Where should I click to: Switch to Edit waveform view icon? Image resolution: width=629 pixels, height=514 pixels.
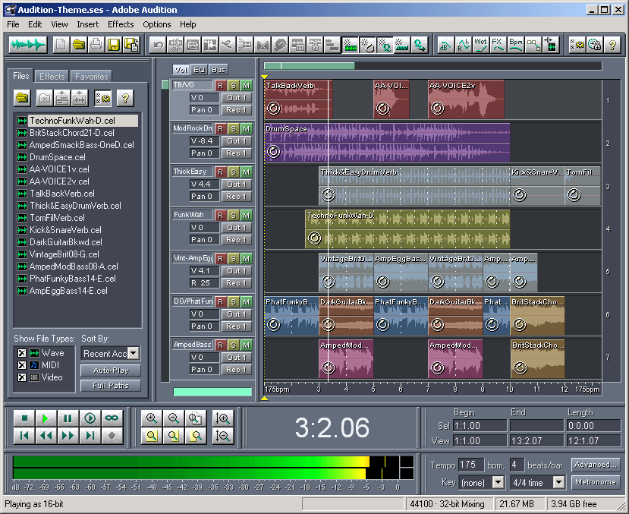point(27,45)
